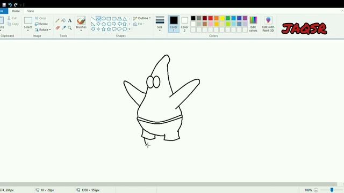Select the Pencil tool
Screen dimensions: 344x193
[58, 20]
